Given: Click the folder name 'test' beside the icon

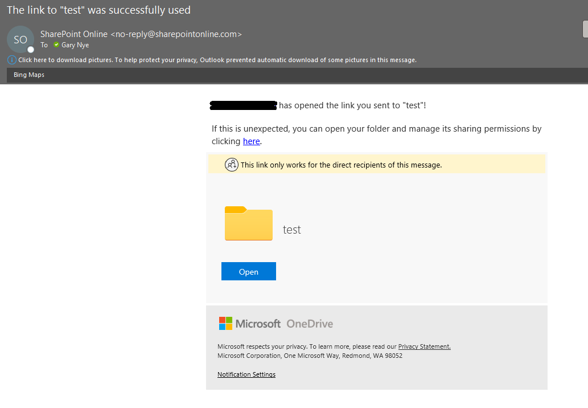Looking at the screenshot, I should tap(292, 229).
